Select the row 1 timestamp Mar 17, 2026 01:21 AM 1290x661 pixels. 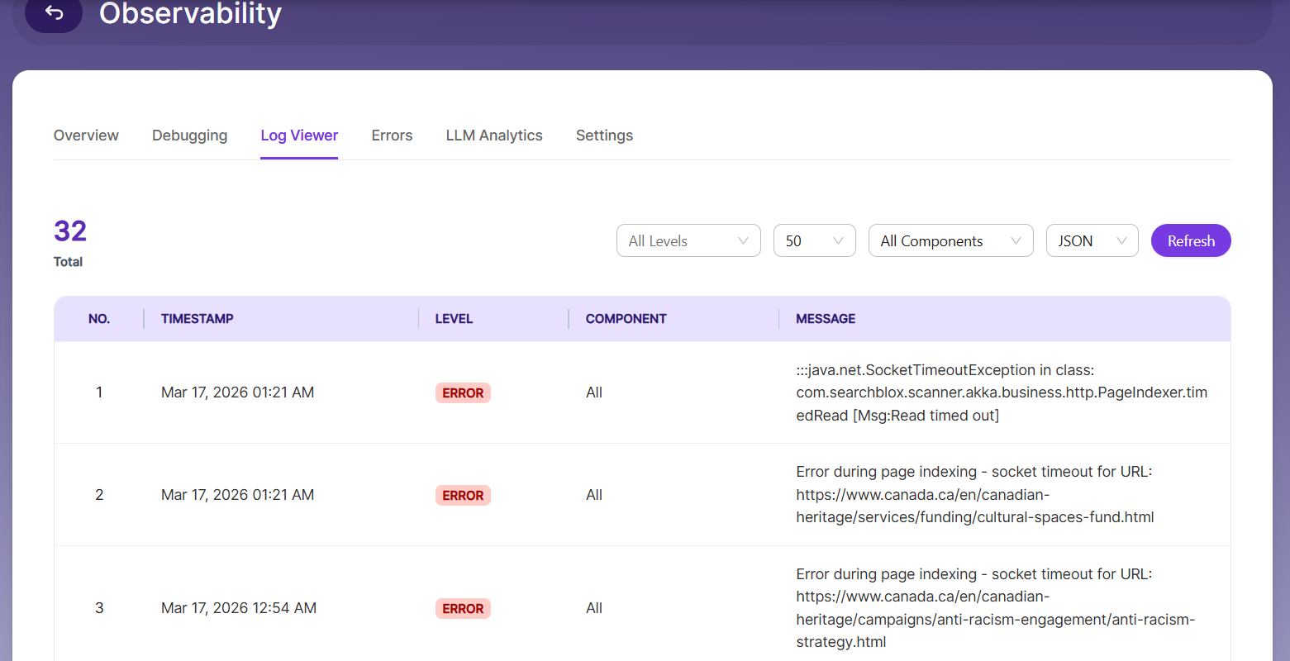pos(237,392)
